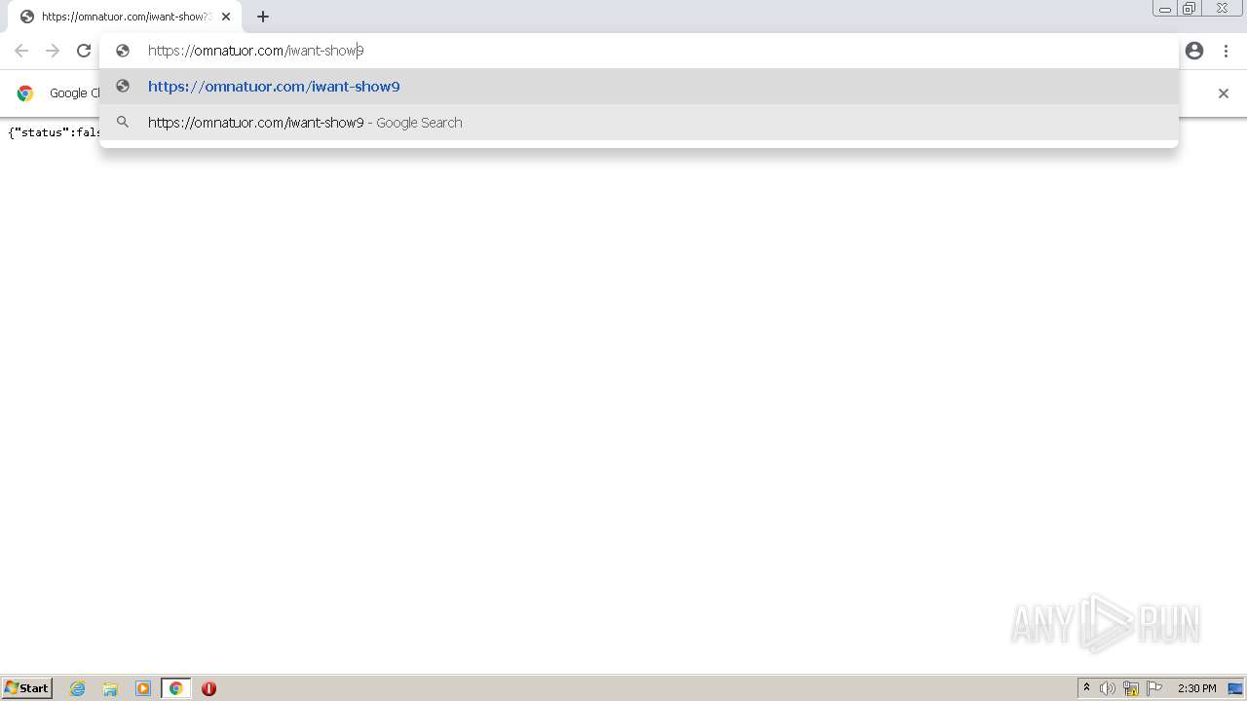The height and width of the screenshot is (701, 1247).
Task: Open the network tray icon
Action: [1131, 688]
